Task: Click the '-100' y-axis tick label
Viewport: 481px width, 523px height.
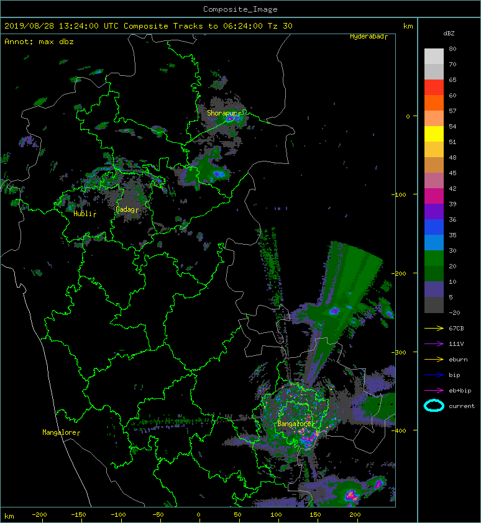Action: 398,194
